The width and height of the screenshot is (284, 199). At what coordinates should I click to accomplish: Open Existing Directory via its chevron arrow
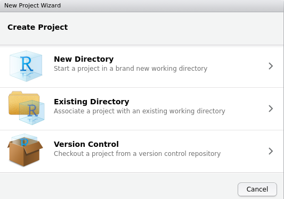click(x=271, y=109)
